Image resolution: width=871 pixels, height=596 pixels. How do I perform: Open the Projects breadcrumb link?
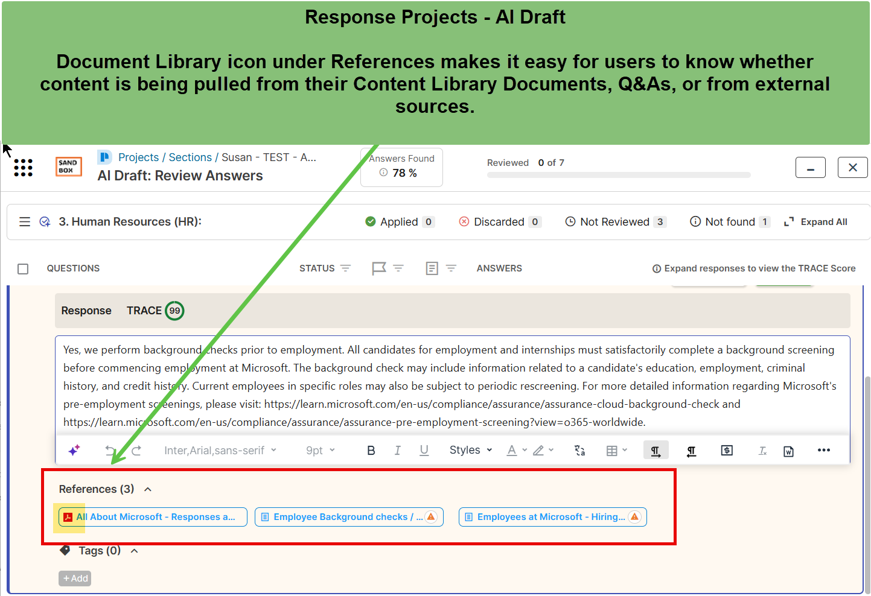(x=138, y=157)
